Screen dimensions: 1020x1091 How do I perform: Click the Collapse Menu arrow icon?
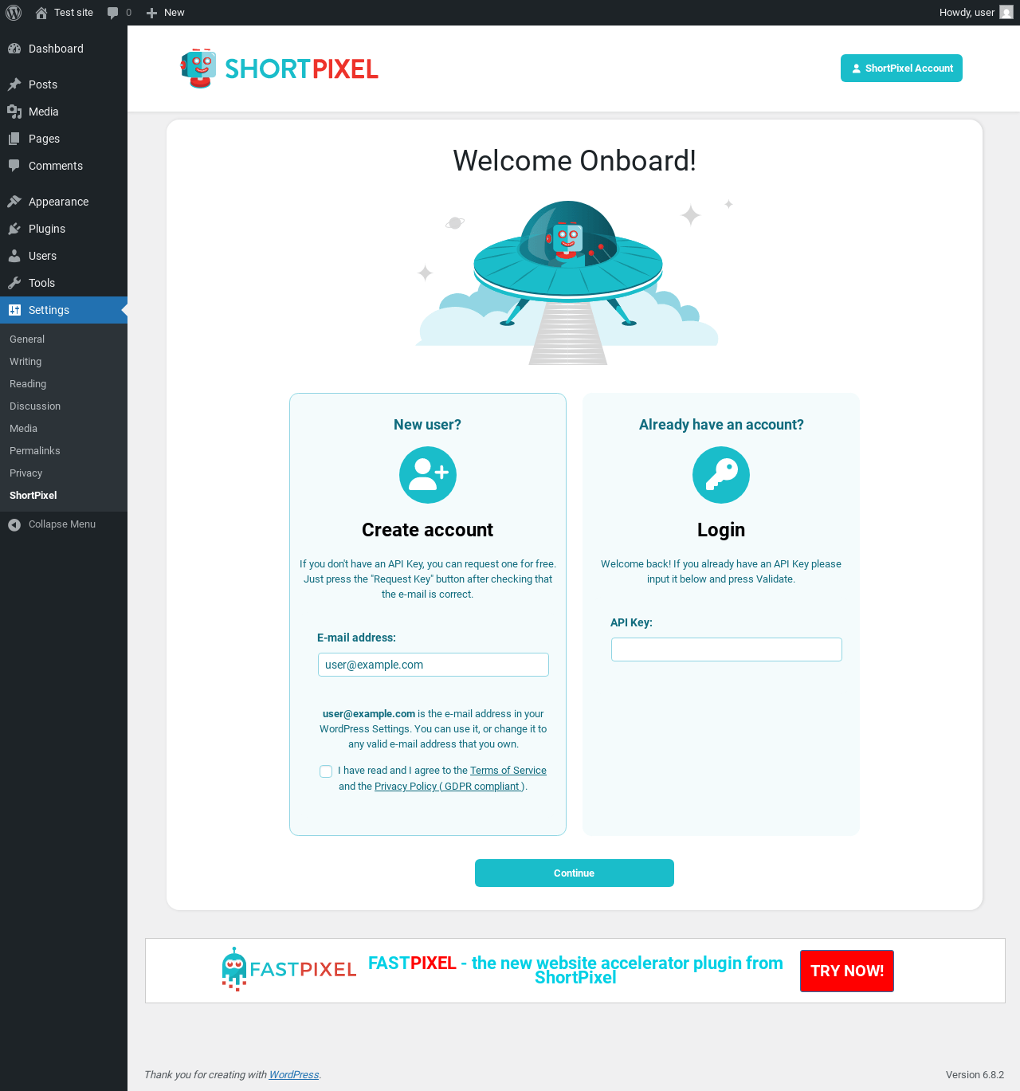tap(14, 524)
